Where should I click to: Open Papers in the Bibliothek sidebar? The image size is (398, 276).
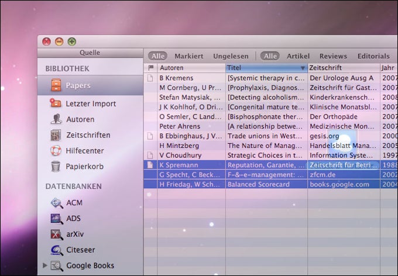[90, 85]
